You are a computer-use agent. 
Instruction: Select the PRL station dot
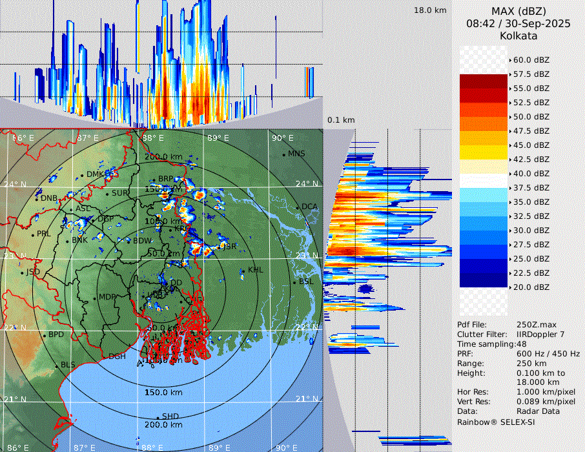pyautogui.click(x=33, y=234)
